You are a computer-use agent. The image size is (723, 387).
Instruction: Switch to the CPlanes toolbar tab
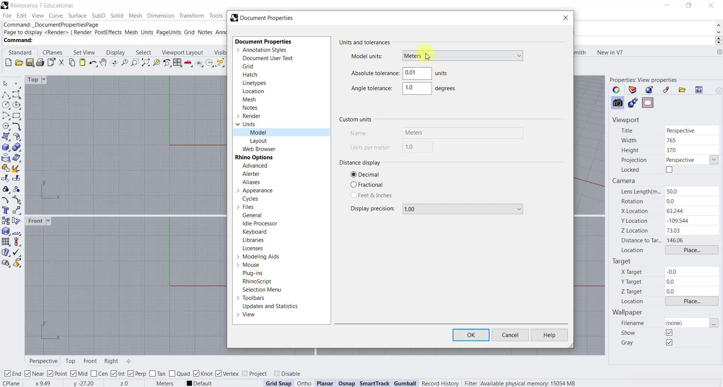(52, 53)
